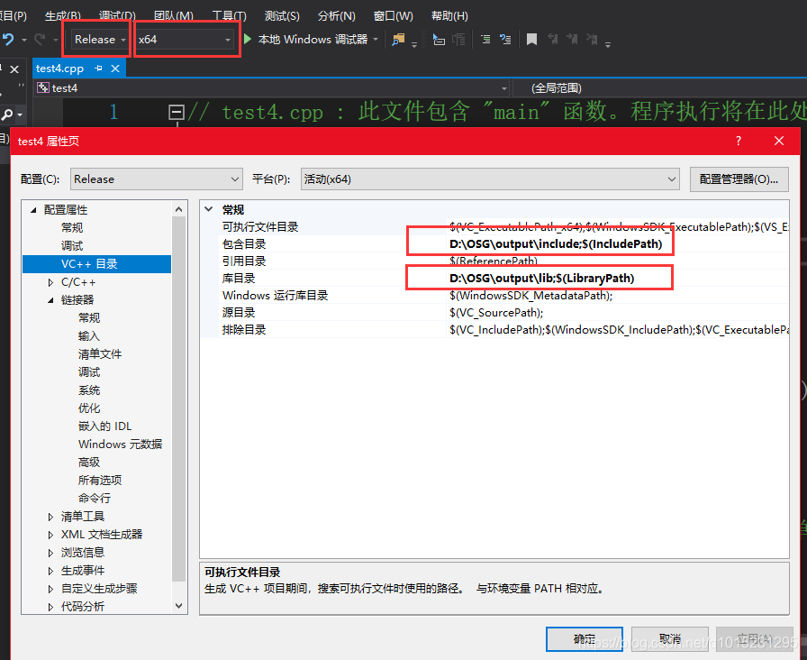Open the 工具(T) menu
This screenshot has height=660, width=807.
pos(230,16)
